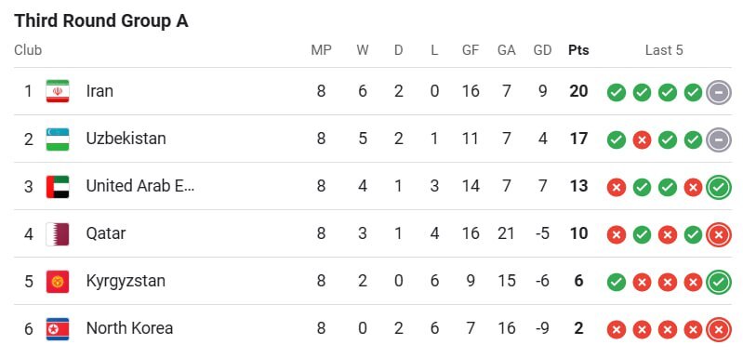
Task: Click the Last 5 column header
Action: click(664, 50)
